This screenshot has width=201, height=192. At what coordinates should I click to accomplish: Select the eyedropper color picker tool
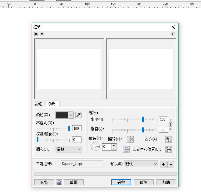pos(79,115)
